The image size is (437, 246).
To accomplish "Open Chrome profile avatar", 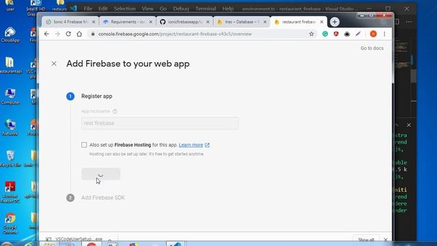I will pos(373,34).
